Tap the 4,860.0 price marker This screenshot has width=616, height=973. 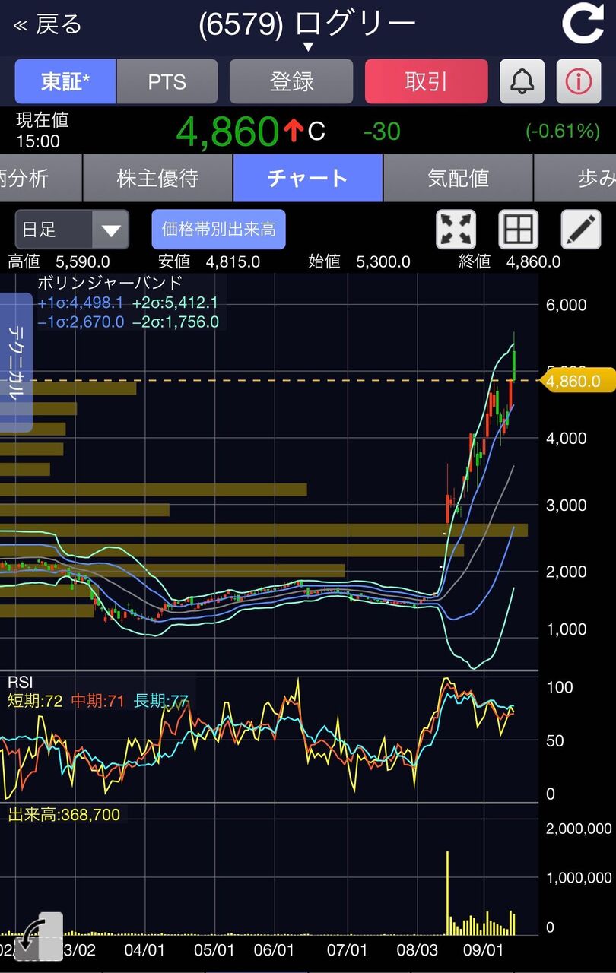pyautogui.click(x=578, y=381)
